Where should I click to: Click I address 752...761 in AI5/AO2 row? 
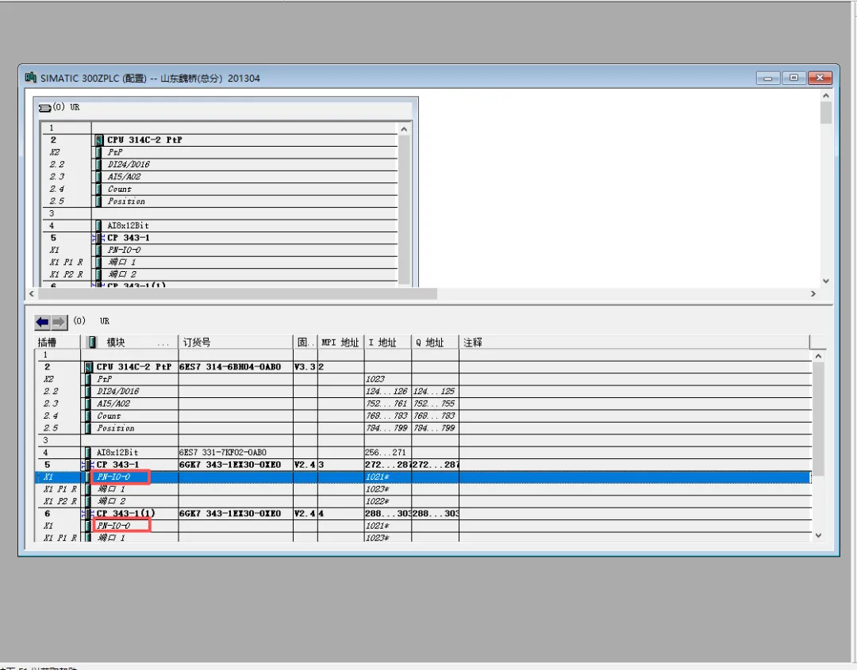(x=386, y=404)
